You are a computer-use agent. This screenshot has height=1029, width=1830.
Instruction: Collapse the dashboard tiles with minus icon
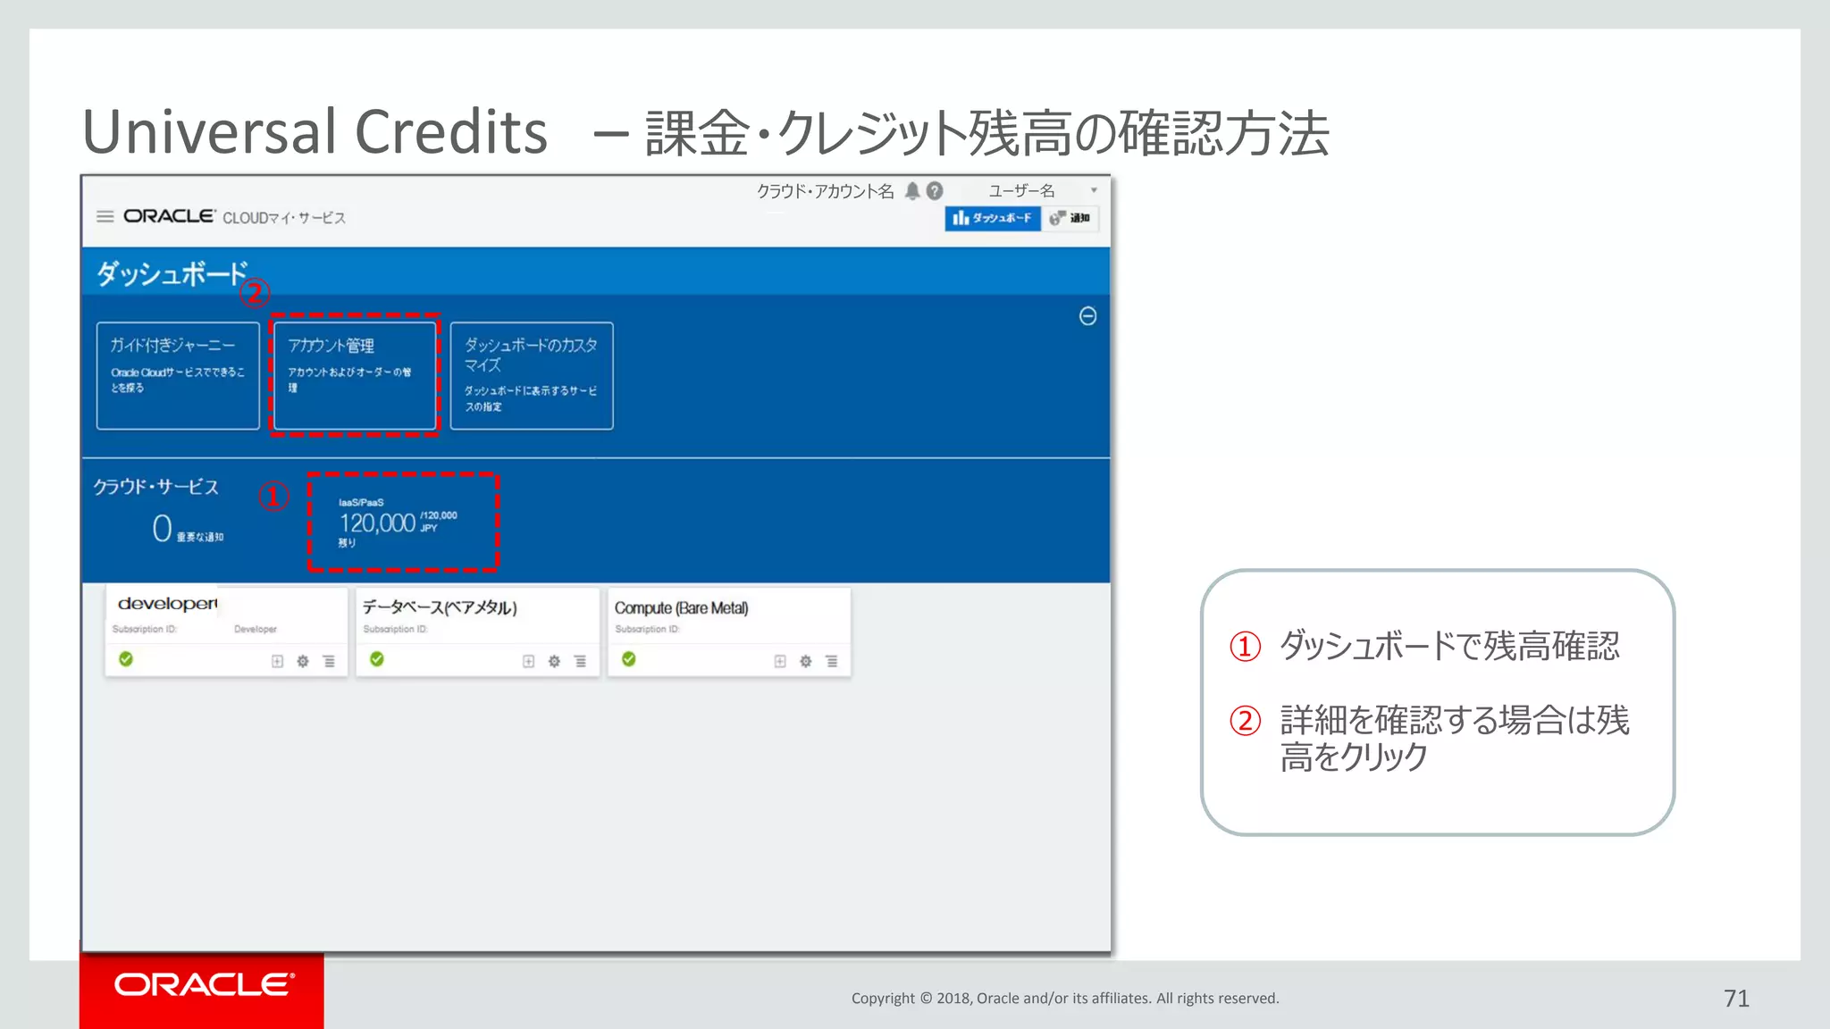1087,316
